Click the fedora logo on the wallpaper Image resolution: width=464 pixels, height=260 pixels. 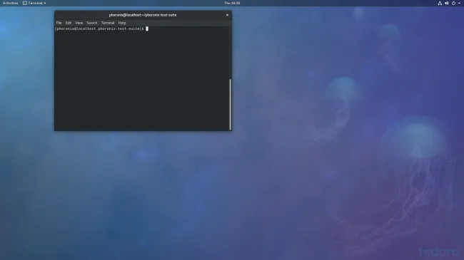coord(439,251)
